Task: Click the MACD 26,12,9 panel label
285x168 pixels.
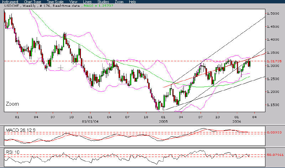Action: click(x=21, y=130)
